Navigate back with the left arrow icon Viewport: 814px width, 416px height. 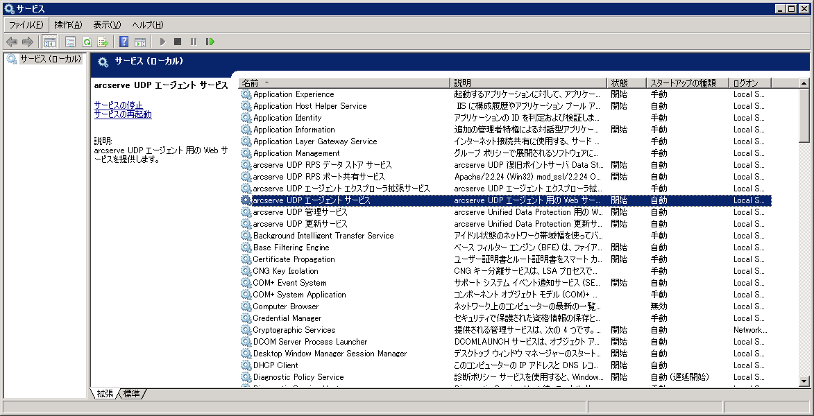[x=10, y=42]
